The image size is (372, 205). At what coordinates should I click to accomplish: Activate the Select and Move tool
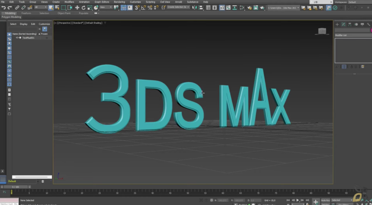[77, 8]
